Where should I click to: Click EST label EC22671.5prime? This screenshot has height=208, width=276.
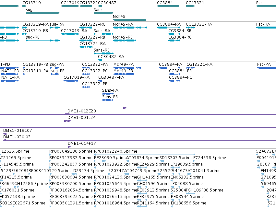[29, 203]
